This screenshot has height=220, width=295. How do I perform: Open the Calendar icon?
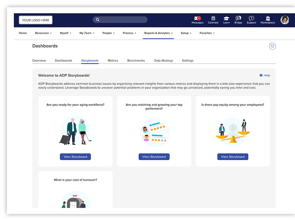click(x=213, y=18)
